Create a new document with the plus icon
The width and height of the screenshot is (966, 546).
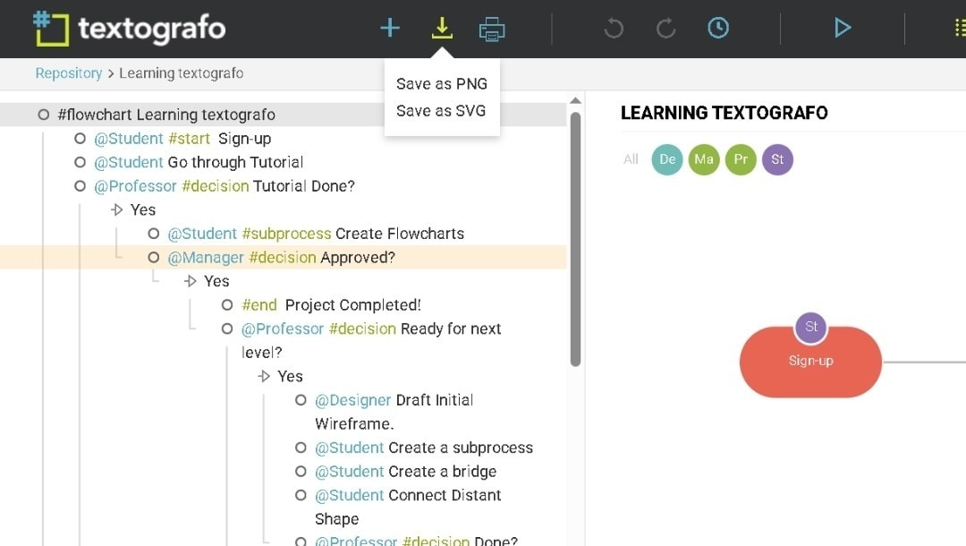pyautogui.click(x=389, y=28)
